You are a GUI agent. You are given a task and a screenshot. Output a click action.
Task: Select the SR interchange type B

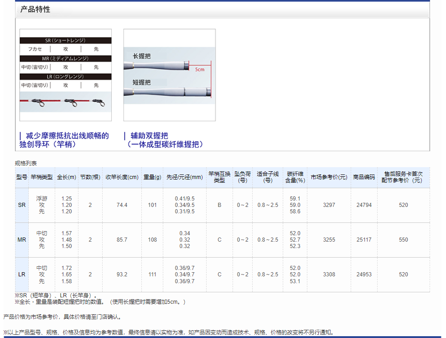[219, 205]
